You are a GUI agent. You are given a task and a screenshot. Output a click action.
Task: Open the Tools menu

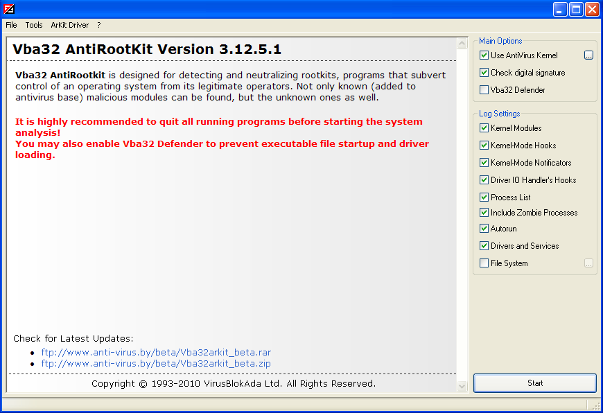click(34, 25)
